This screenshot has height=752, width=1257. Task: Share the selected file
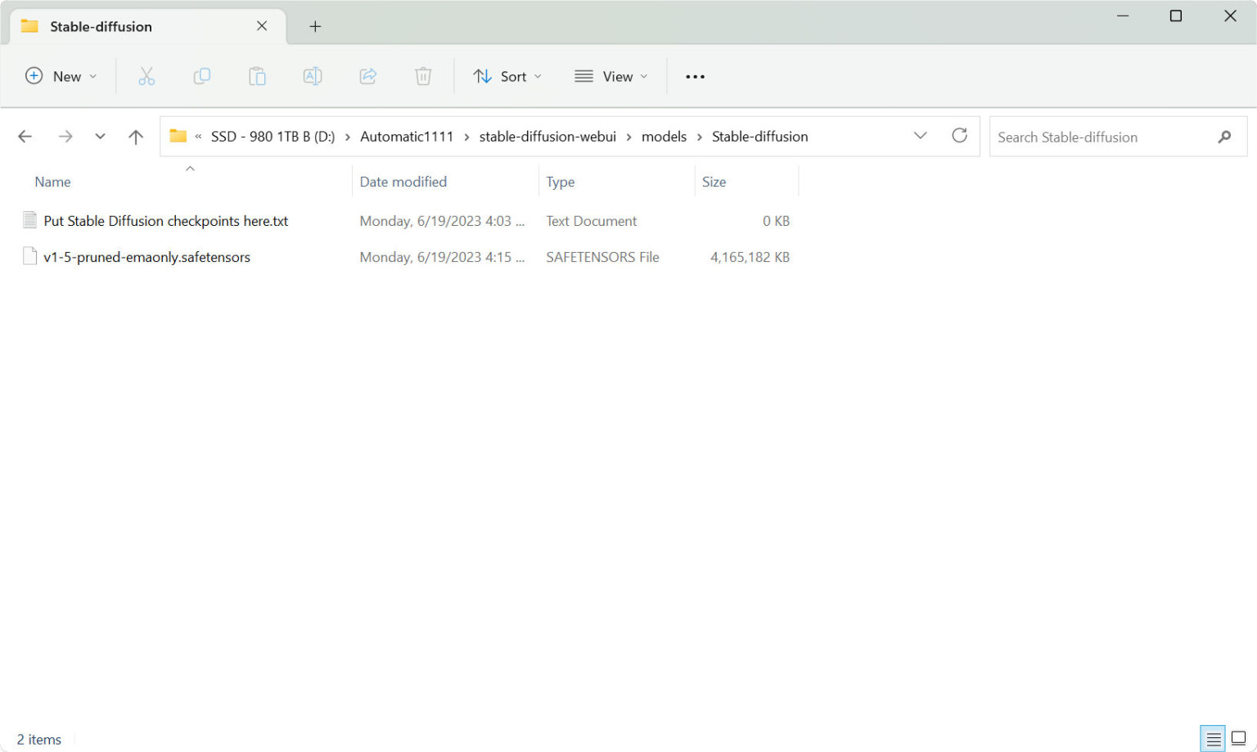point(367,76)
